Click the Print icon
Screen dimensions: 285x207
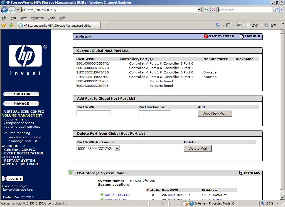click(x=239, y=25)
